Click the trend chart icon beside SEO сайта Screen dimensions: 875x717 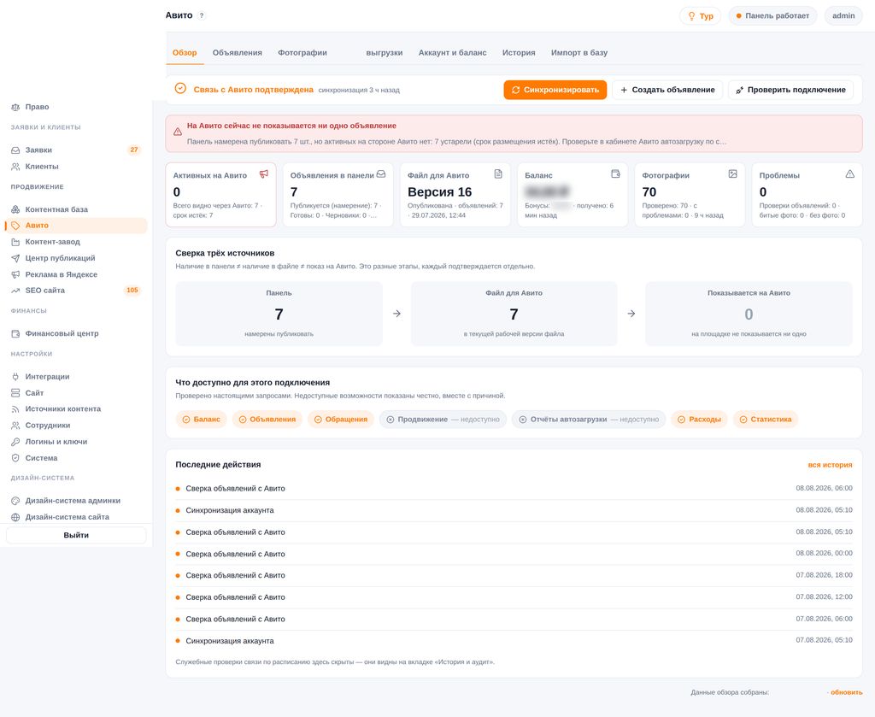click(x=15, y=291)
